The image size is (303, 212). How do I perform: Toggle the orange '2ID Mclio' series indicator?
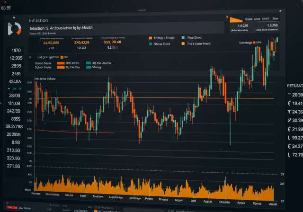click(61, 62)
